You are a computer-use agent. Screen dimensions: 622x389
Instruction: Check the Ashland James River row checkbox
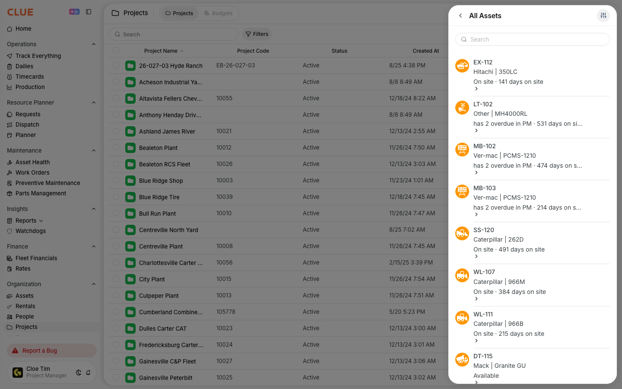coord(116,131)
